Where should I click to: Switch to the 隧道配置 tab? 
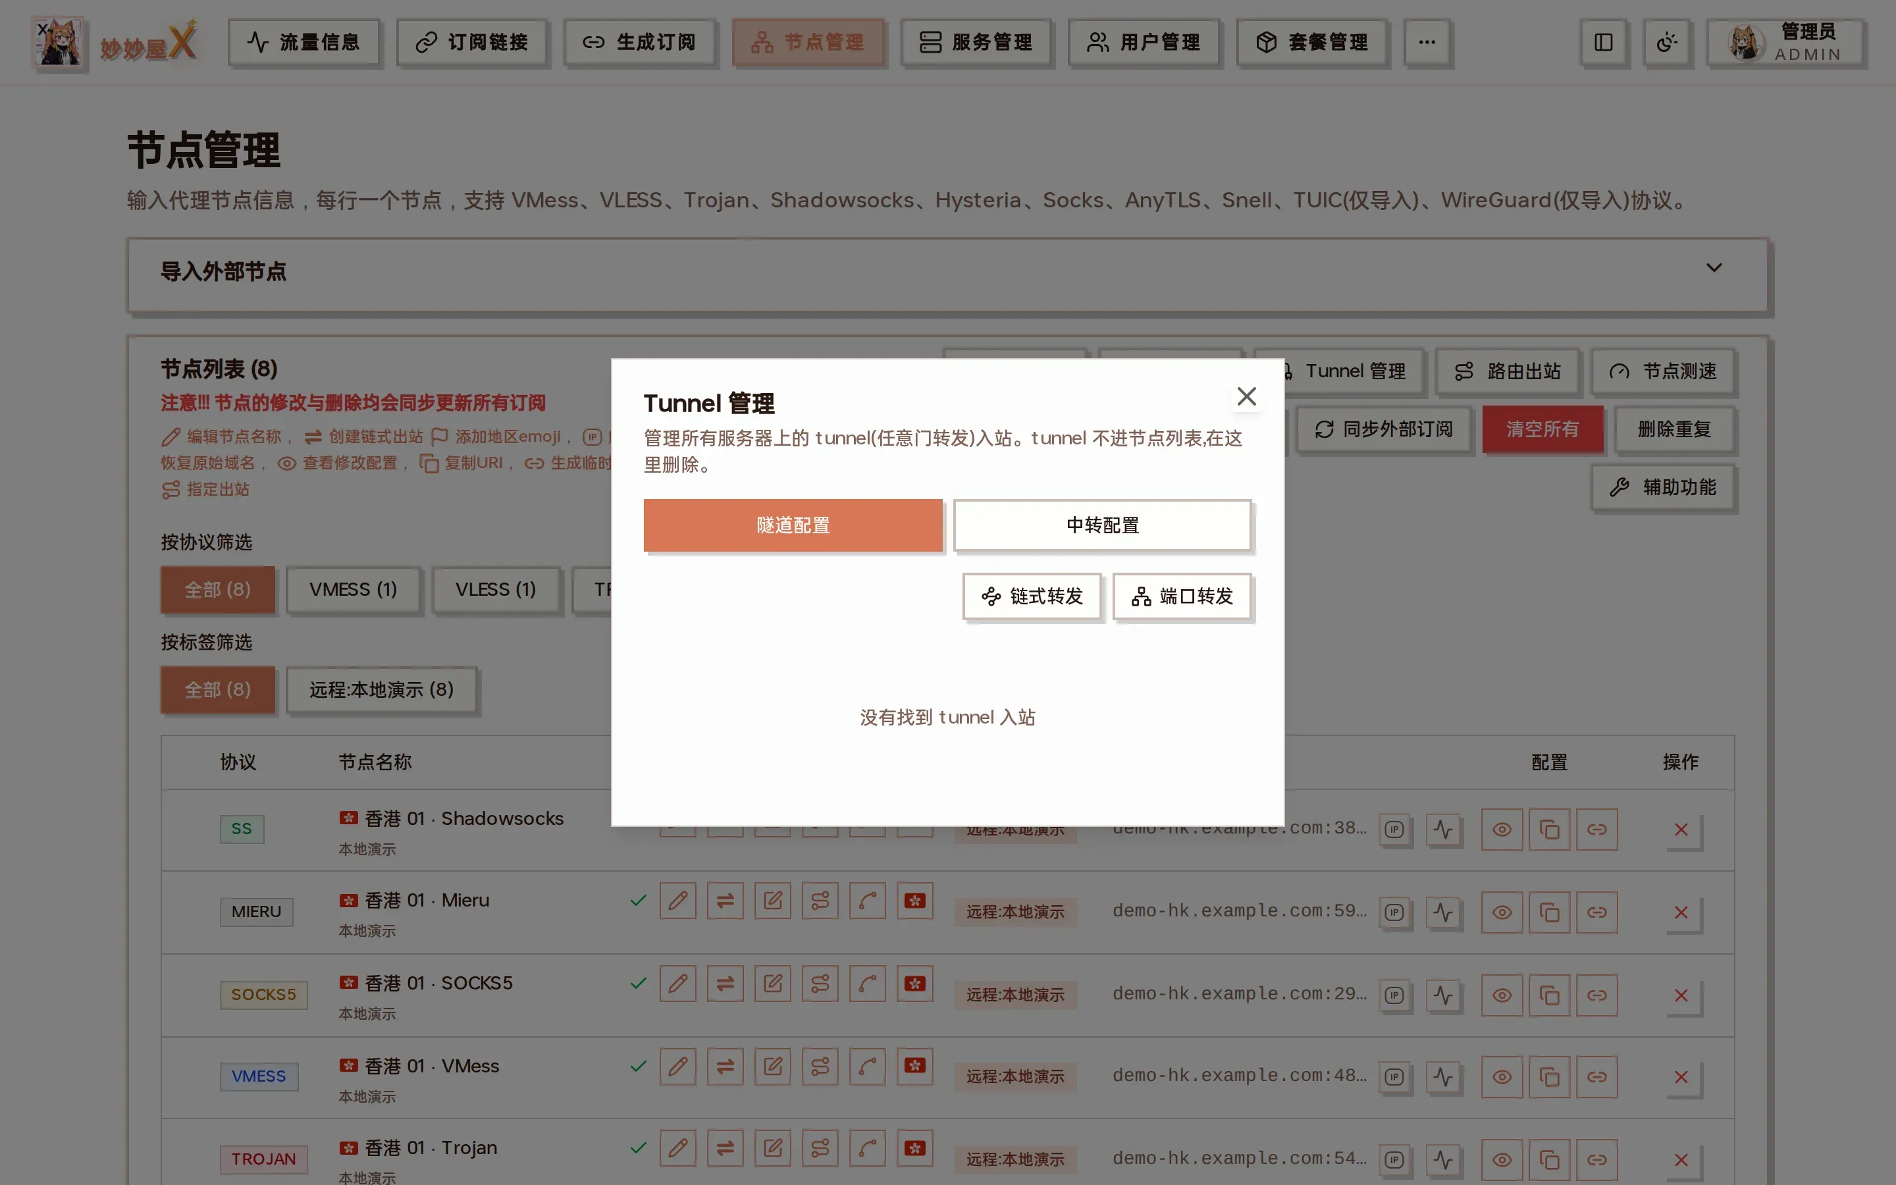(793, 525)
